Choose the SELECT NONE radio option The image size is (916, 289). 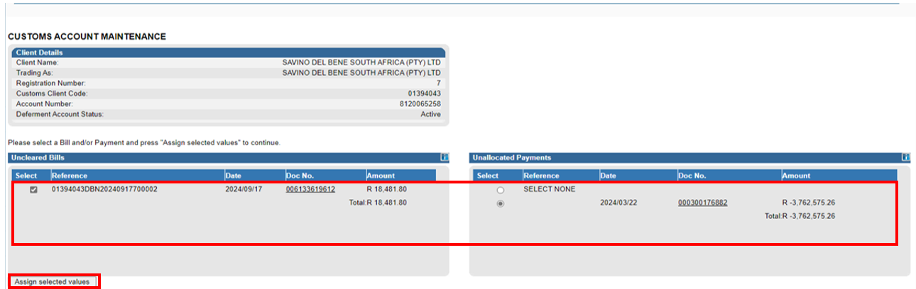click(501, 191)
